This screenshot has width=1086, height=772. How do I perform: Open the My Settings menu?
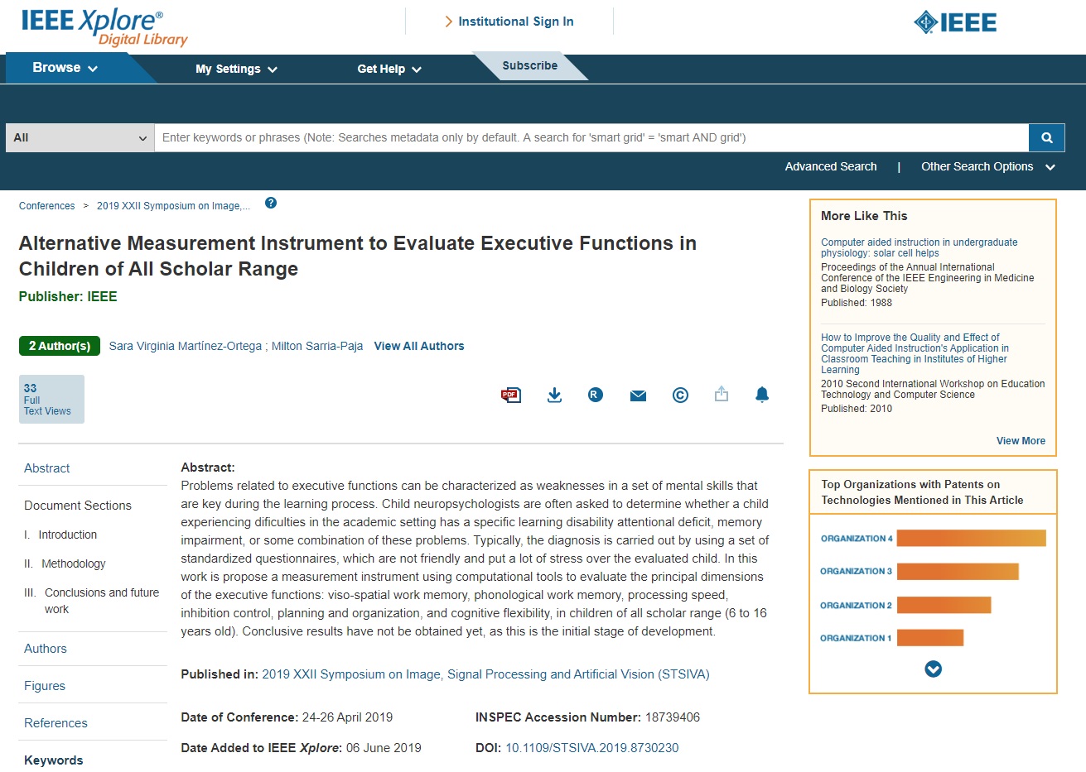[x=236, y=70]
